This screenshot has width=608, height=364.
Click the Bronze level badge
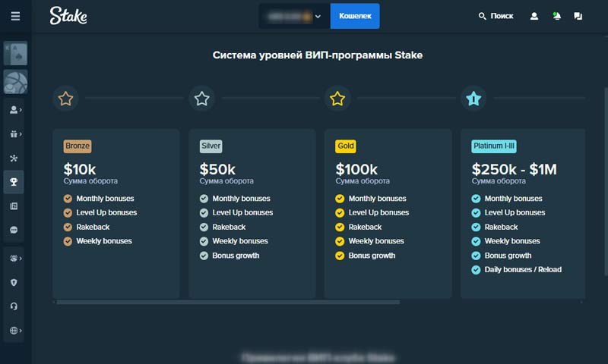[x=78, y=146]
